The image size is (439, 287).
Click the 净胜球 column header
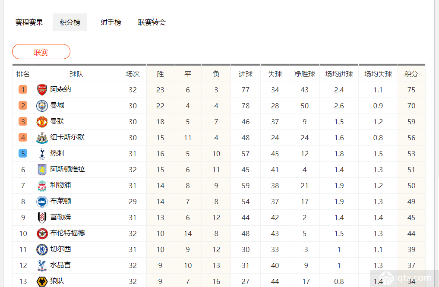(305, 74)
